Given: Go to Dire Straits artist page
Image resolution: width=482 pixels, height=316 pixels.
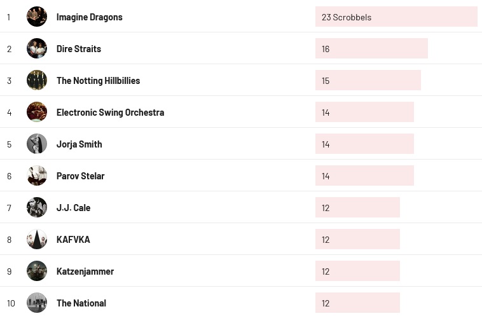Looking at the screenshot, I should click(x=78, y=49).
